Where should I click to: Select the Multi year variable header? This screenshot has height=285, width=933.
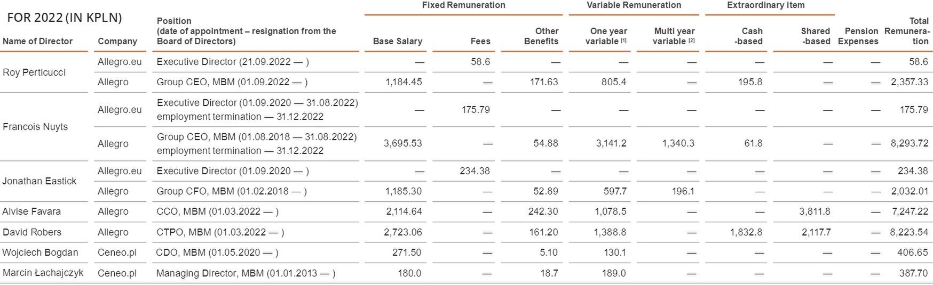pos(674,36)
